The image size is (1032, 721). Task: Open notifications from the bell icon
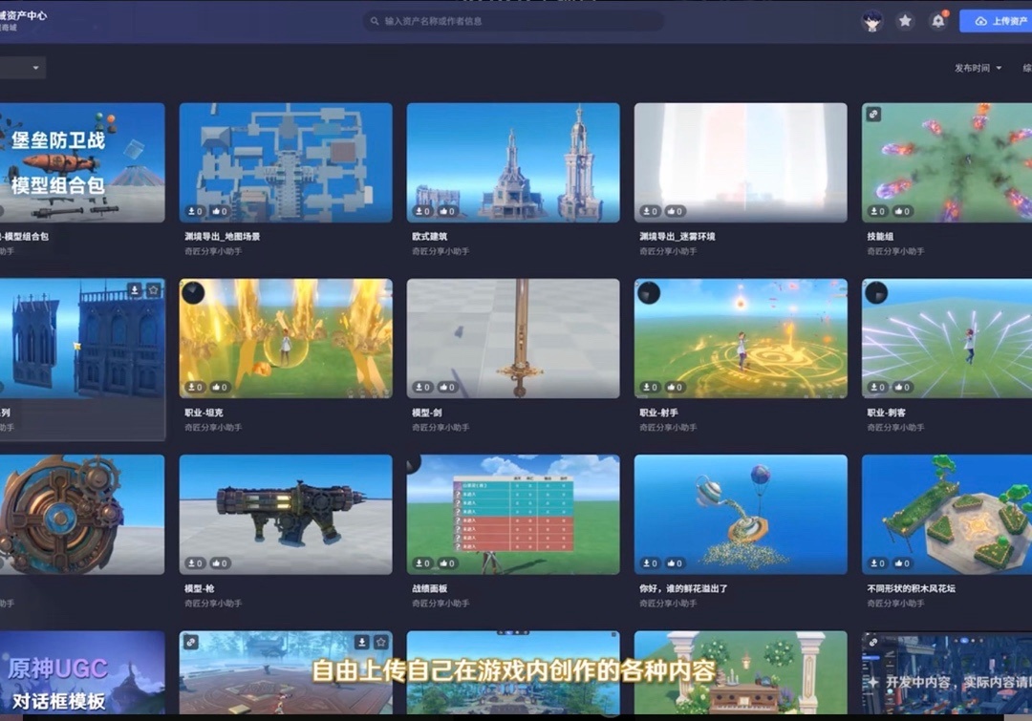[938, 21]
